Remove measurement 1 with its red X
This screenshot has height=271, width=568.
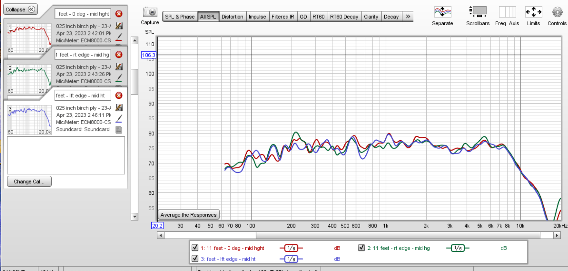point(119,14)
